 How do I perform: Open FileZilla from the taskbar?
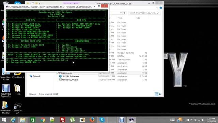pos(62,120)
